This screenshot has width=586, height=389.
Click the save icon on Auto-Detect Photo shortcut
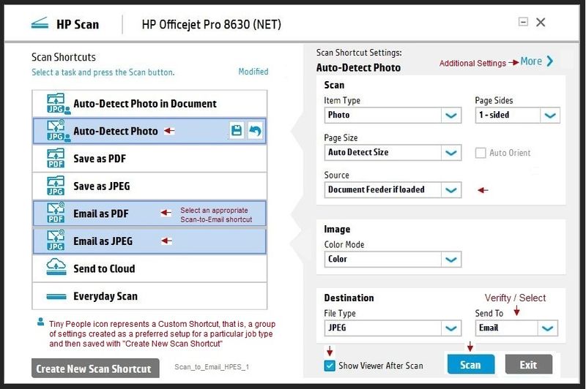pyautogui.click(x=237, y=132)
